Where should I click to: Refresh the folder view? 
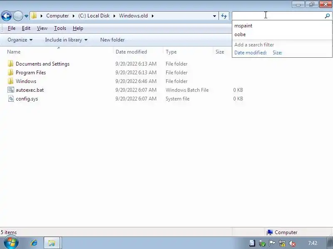224,16
